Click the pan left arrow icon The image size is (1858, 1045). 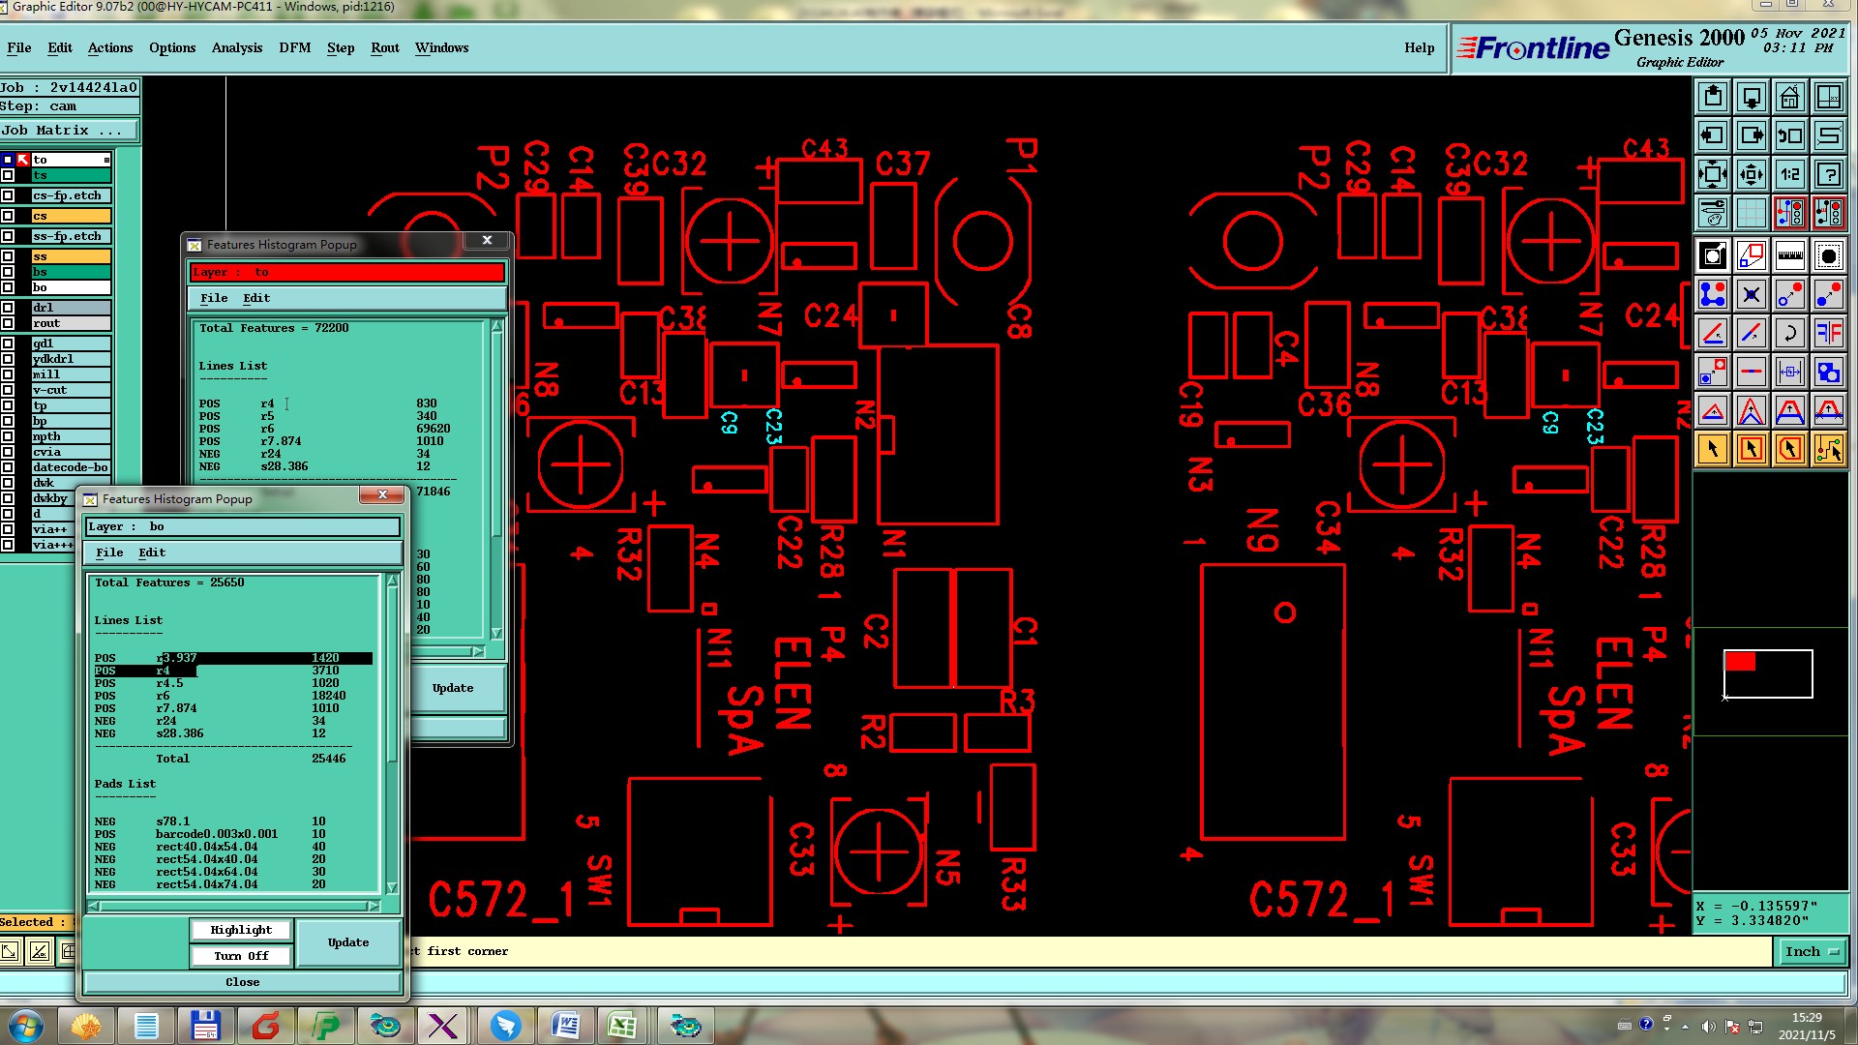1712,135
